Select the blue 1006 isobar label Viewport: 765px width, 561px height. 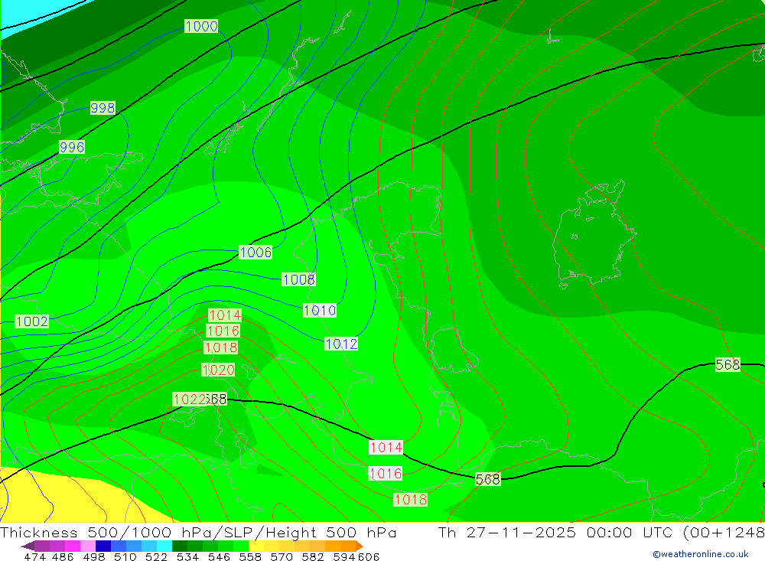[x=256, y=253]
